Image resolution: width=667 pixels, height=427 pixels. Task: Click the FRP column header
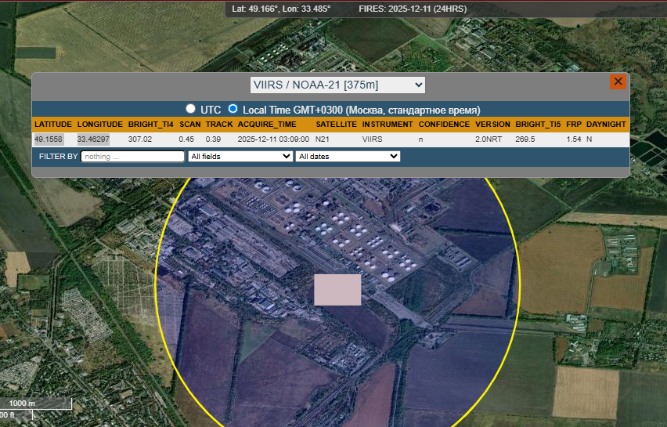pyautogui.click(x=574, y=125)
